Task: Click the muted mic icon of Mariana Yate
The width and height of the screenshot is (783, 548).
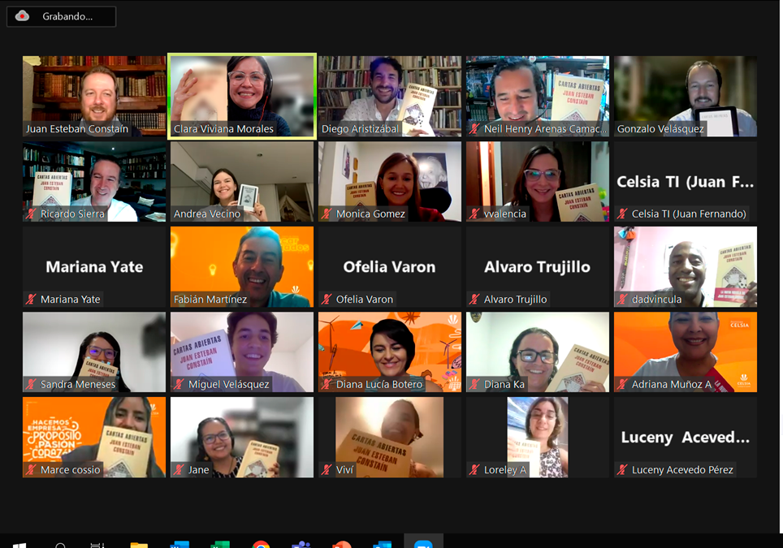Action: click(x=31, y=300)
